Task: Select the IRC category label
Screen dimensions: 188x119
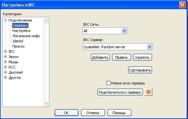Action: [11, 52]
